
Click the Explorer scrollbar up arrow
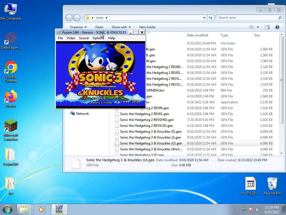[282, 34]
